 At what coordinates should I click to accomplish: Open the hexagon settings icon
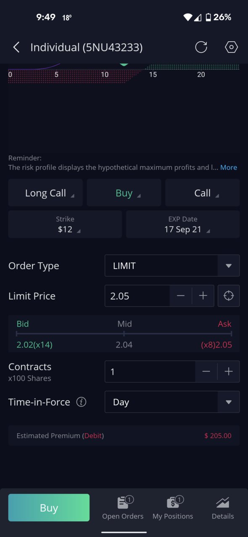click(x=232, y=47)
